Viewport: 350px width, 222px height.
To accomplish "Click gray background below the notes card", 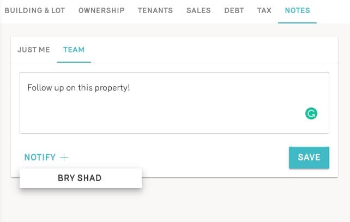I will click(x=218, y=202).
